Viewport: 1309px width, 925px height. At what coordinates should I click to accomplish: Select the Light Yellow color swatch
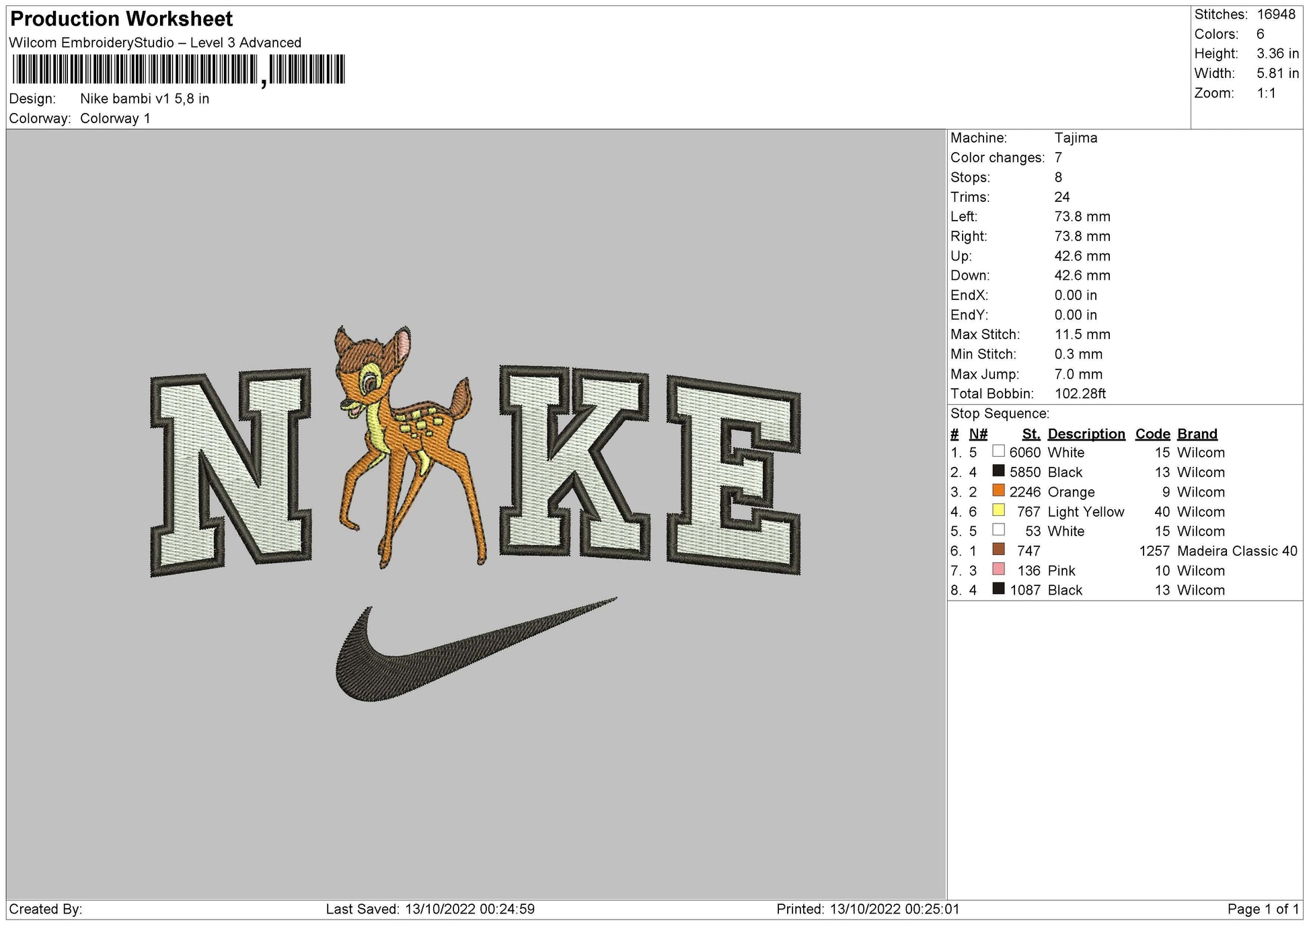click(998, 511)
